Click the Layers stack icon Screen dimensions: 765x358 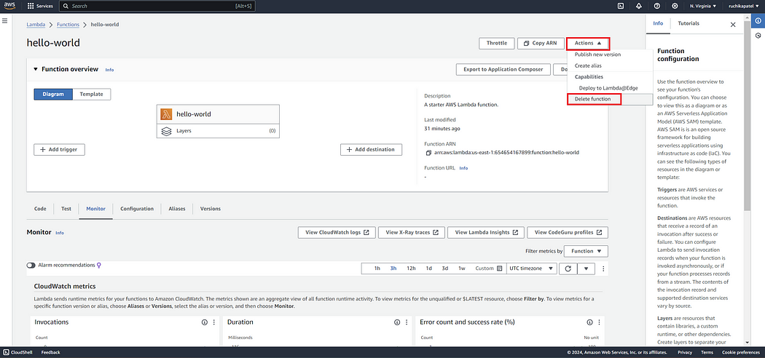coord(166,131)
